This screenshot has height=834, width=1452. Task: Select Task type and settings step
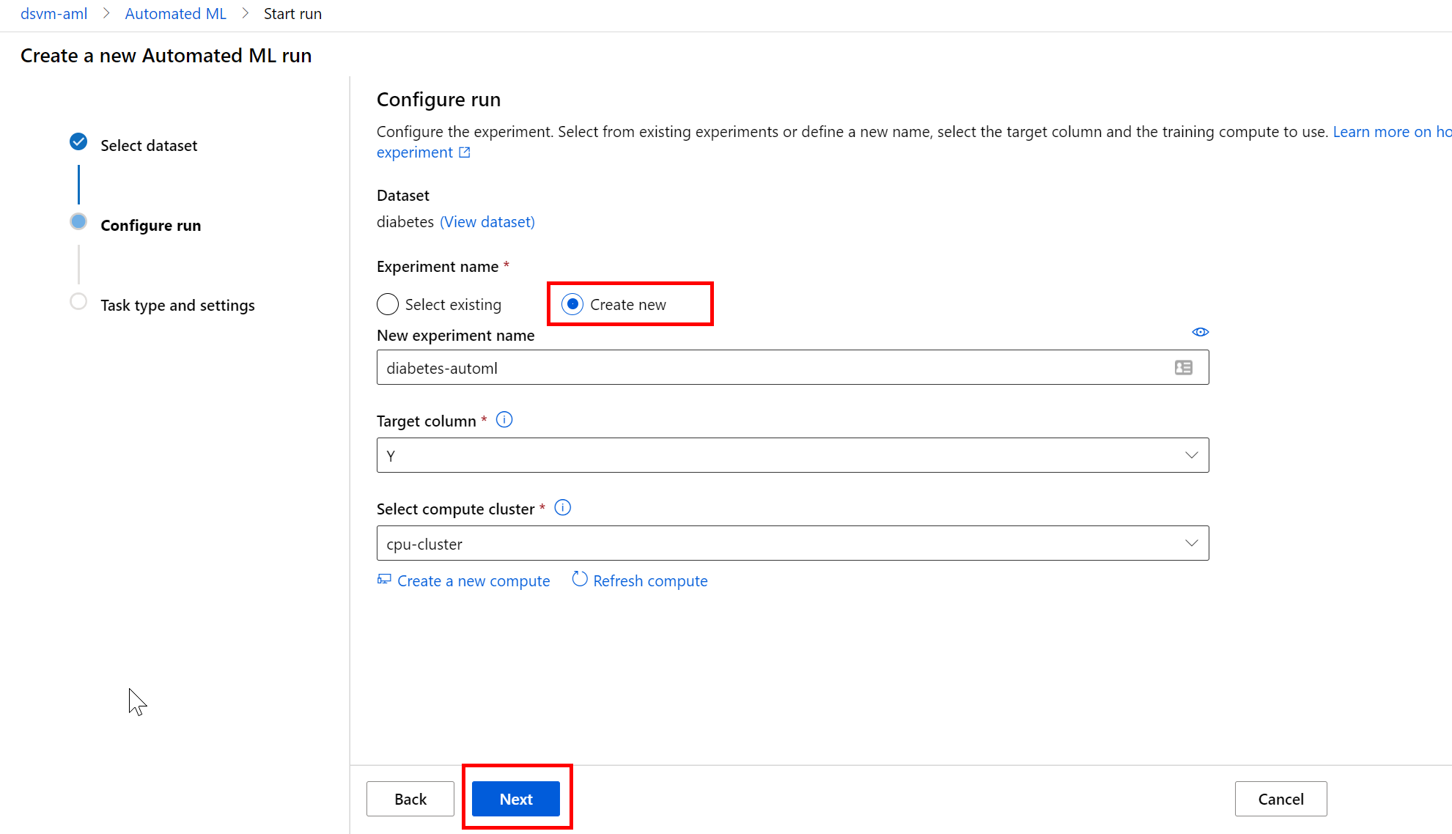(x=177, y=305)
